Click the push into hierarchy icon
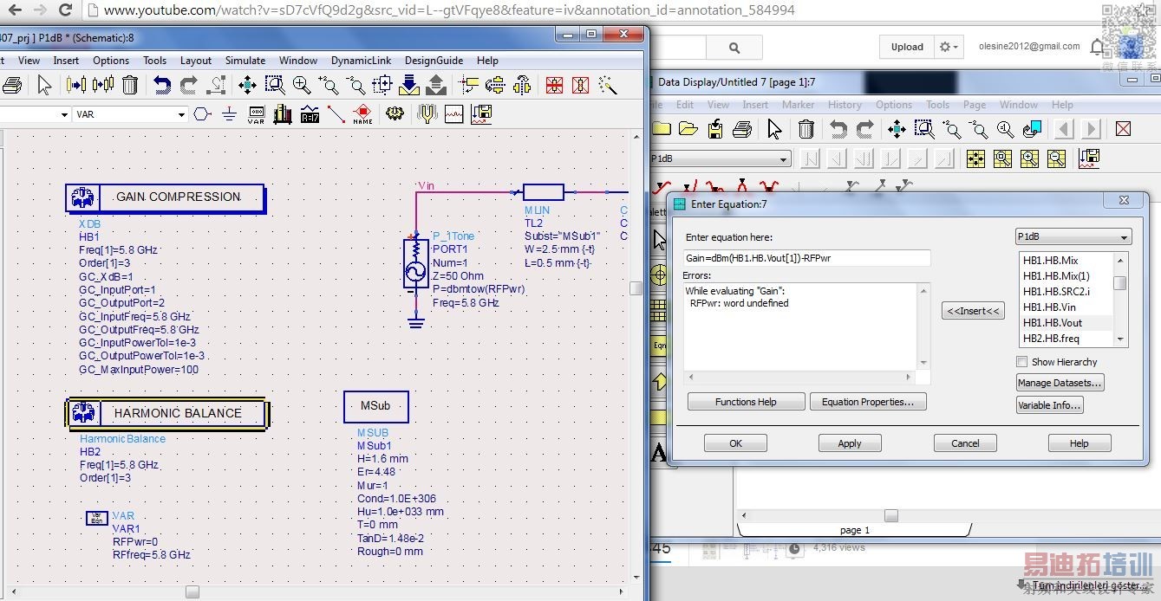This screenshot has width=1161, height=601. pos(409,85)
